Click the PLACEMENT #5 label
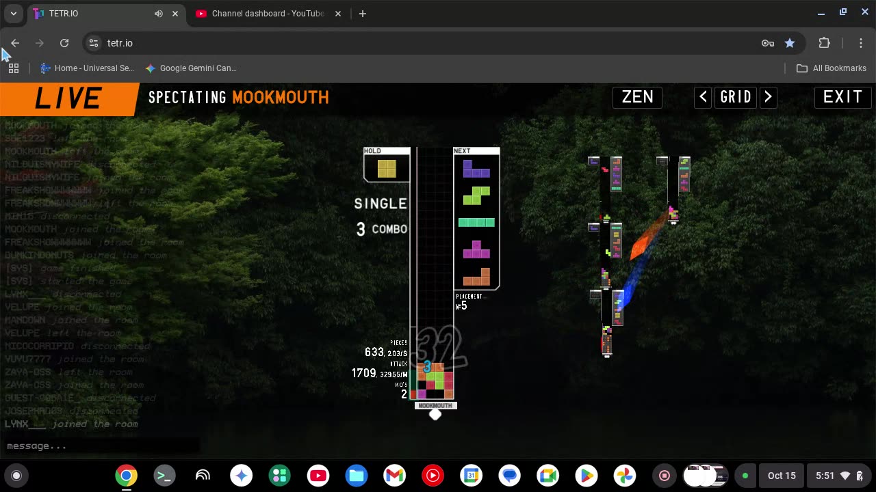 coord(469,301)
